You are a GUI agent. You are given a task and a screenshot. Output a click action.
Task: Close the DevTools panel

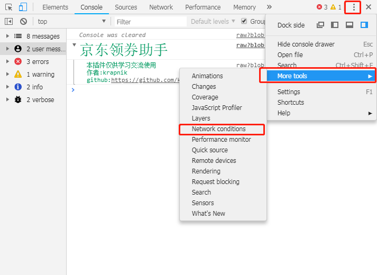tap(369, 7)
